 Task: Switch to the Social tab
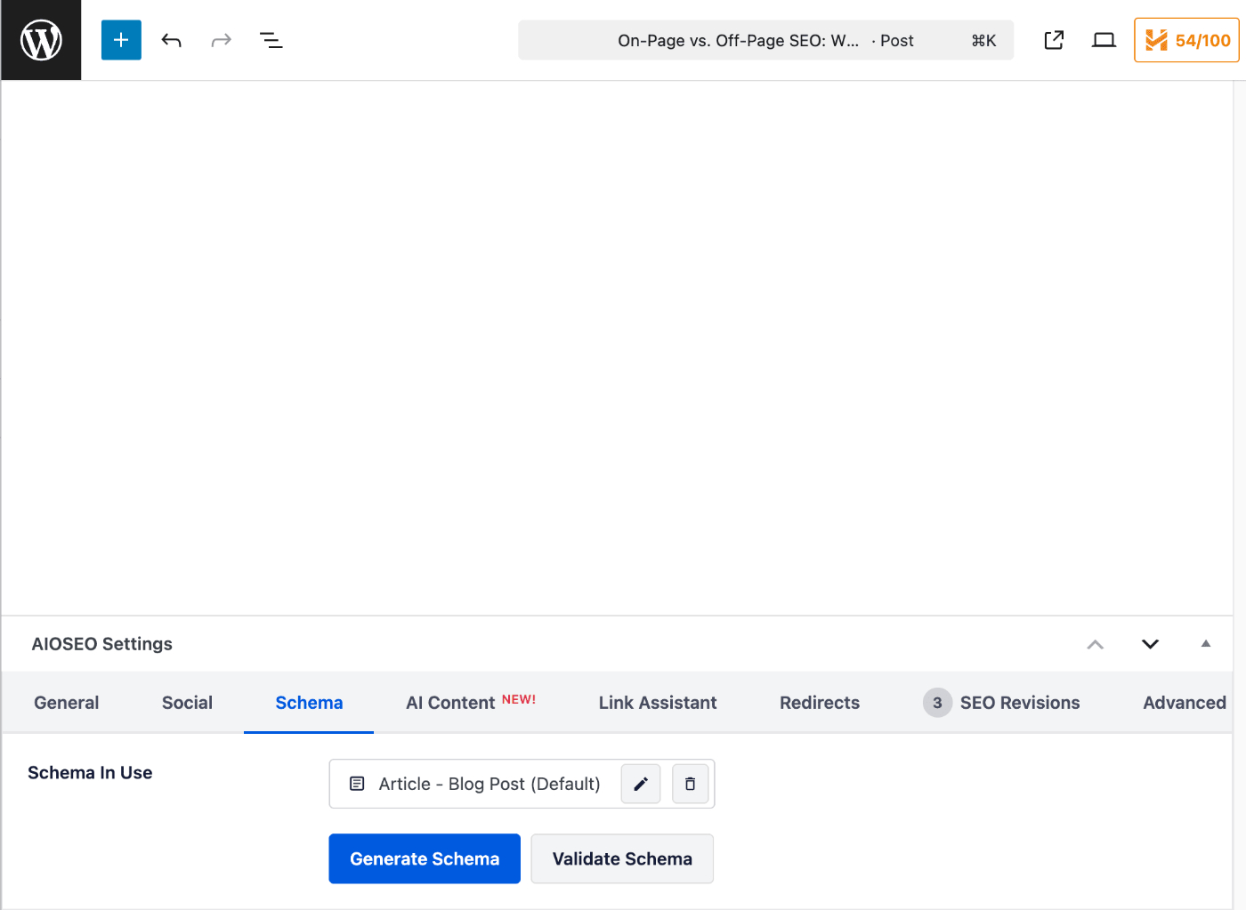[x=187, y=703]
